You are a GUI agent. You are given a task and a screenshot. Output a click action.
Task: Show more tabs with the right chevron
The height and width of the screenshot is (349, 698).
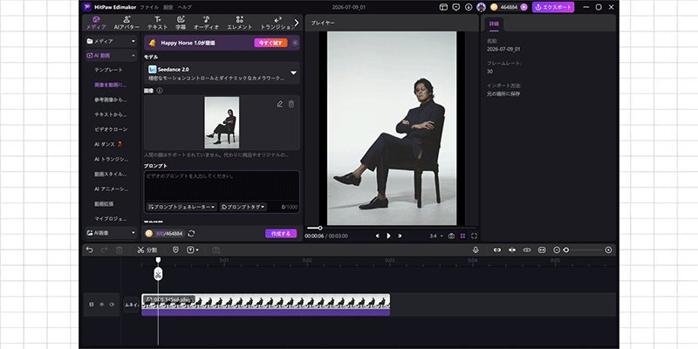(297, 23)
